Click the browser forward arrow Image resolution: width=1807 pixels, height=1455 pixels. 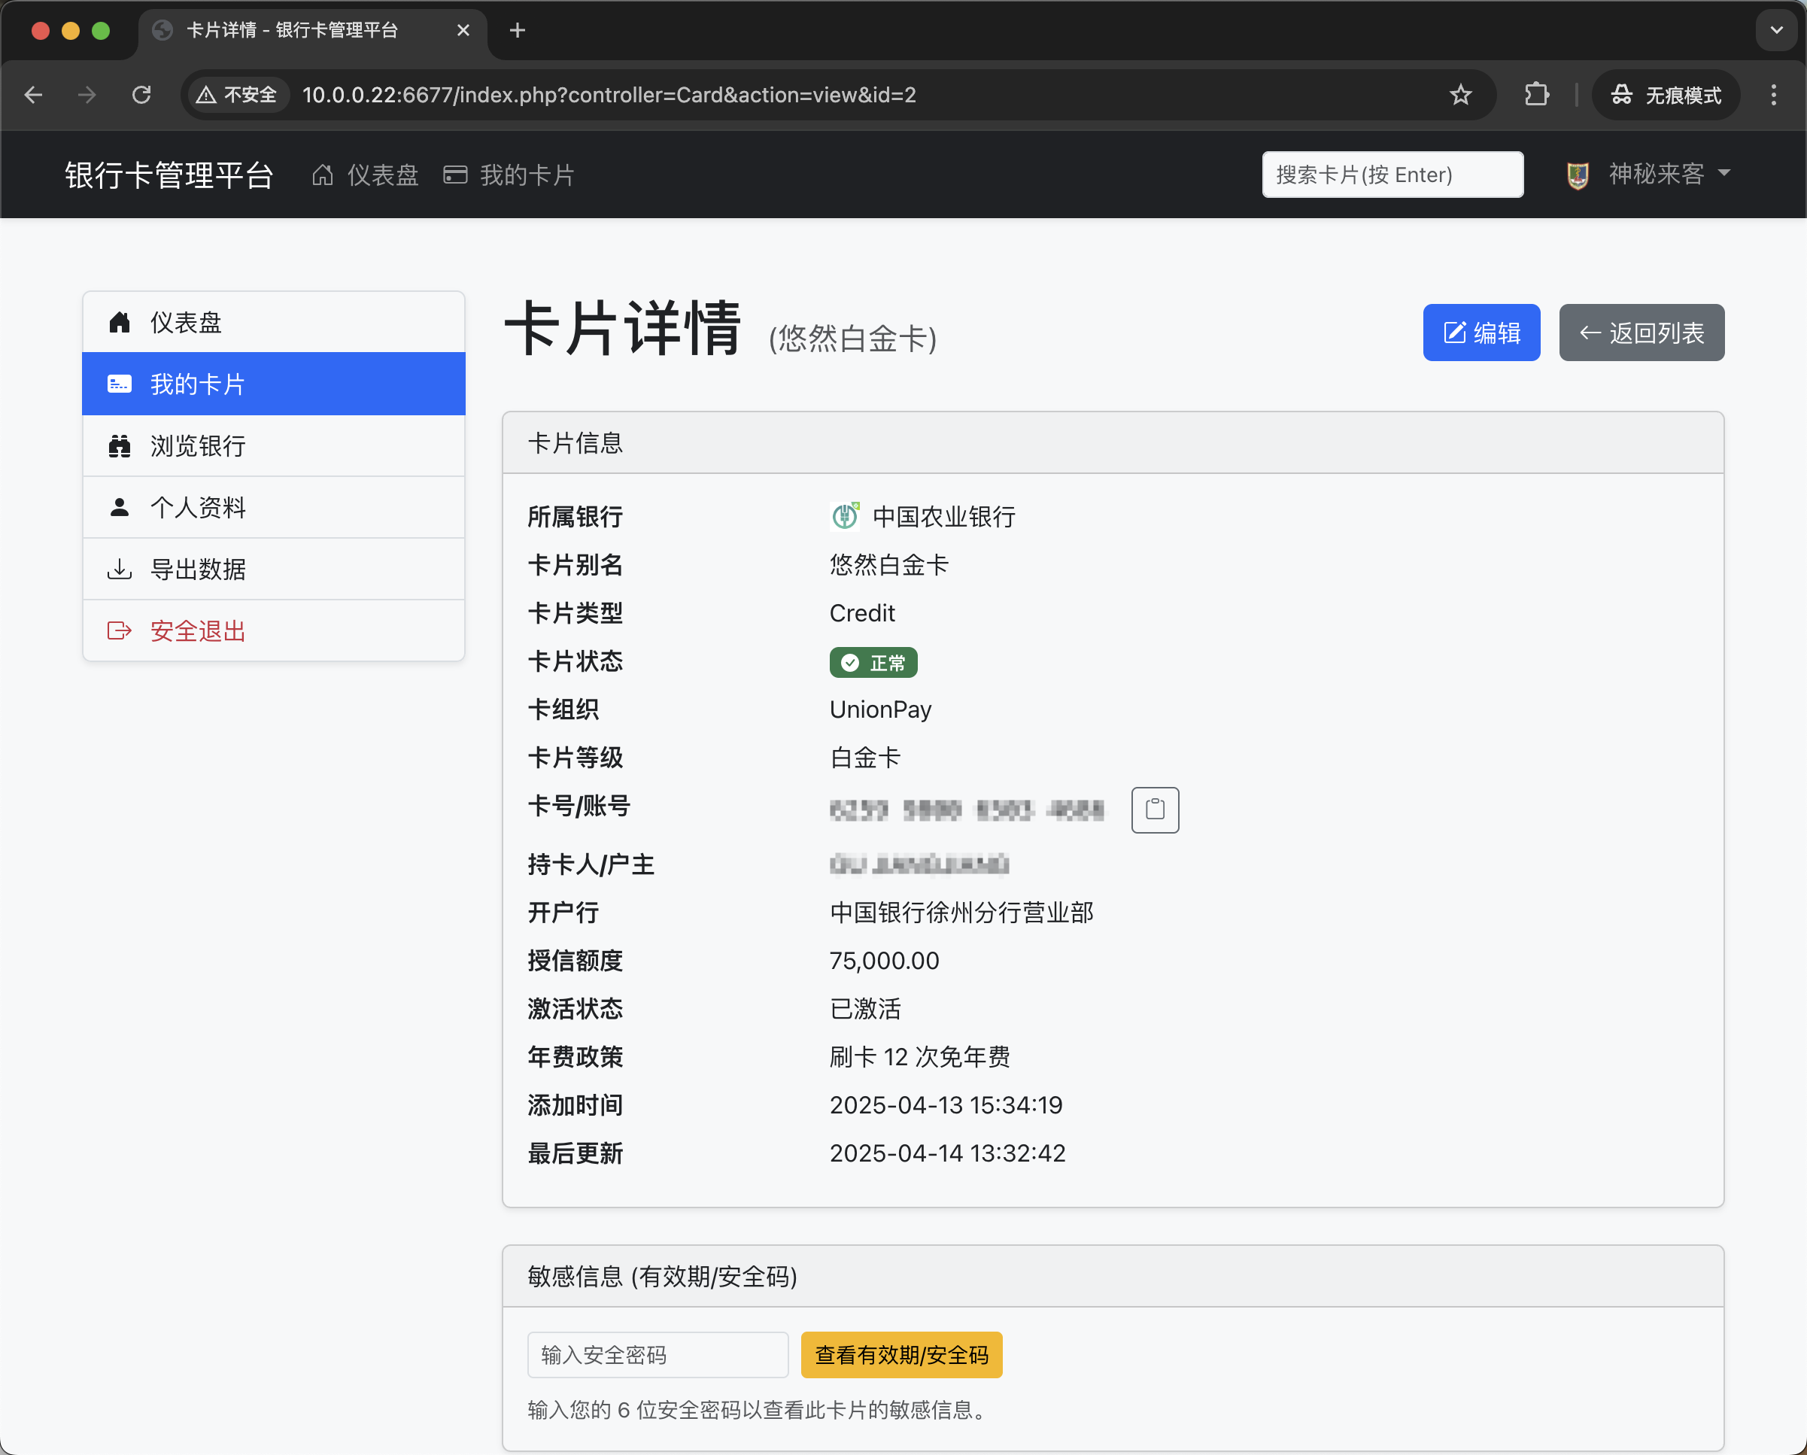pos(87,95)
